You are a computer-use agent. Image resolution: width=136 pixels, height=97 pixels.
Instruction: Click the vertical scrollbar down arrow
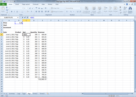135,92
